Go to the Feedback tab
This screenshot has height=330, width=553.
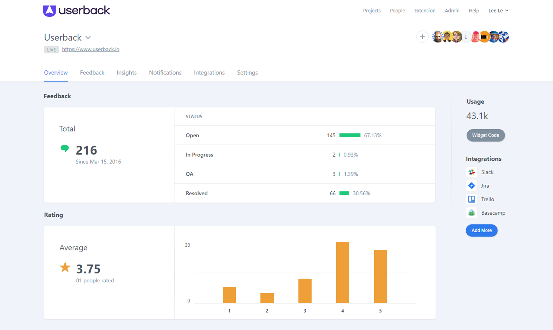click(92, 73)
